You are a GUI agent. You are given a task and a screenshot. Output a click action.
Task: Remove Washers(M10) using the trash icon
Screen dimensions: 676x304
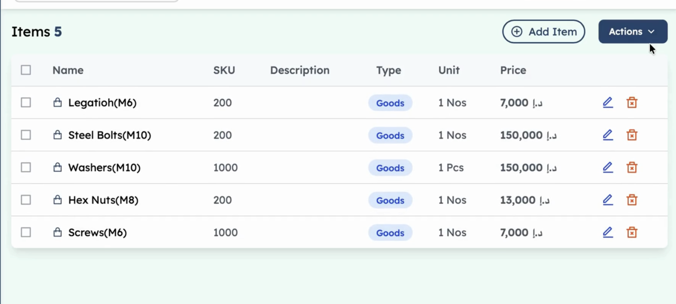click(x=632, y=167)
